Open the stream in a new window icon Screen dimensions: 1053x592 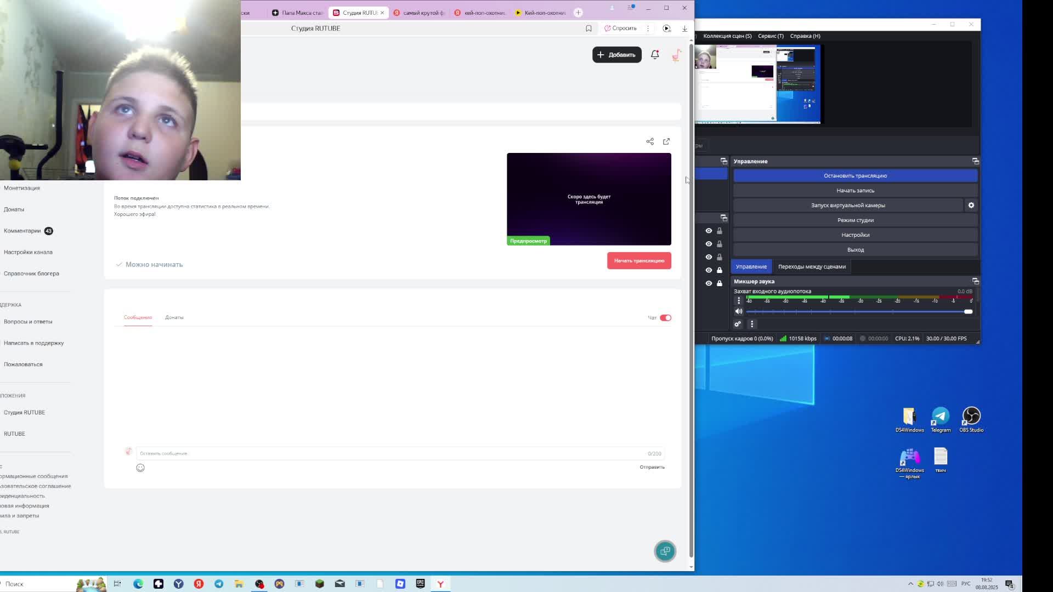click(x=666, y=141)
